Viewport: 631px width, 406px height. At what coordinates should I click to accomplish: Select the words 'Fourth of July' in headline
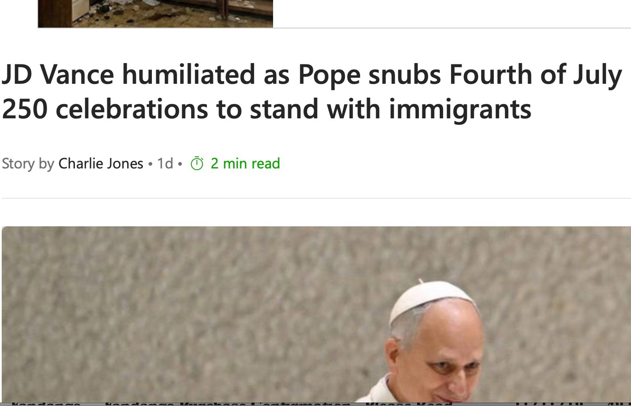[536, 75]
